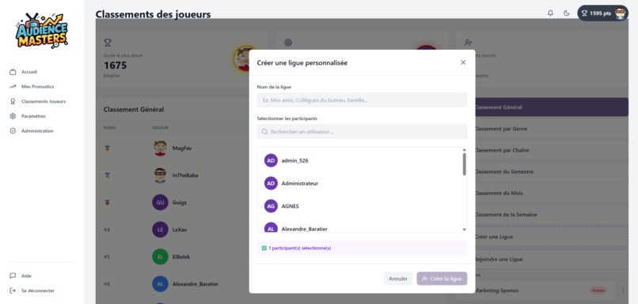
Task: Click the gold medal for MagFav
Action: click(108, 148)
